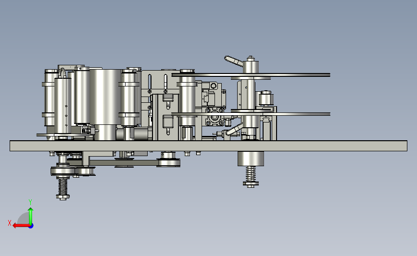Click the blue Z axis dot of the triad

tap(31, 226)
